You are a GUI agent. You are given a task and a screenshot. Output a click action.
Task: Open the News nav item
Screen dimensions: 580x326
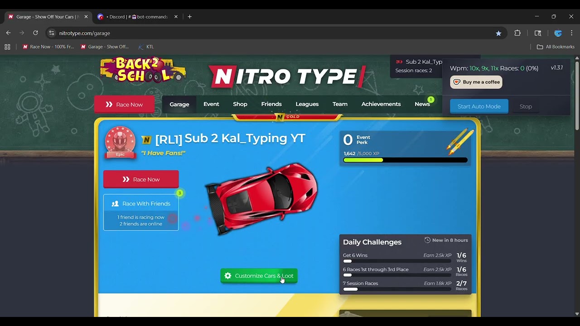(422, 104)
